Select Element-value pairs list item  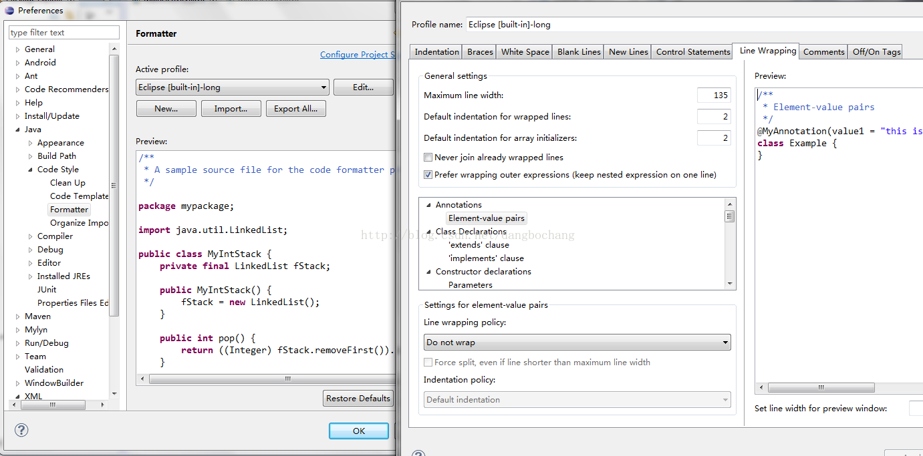coord(487,218)
